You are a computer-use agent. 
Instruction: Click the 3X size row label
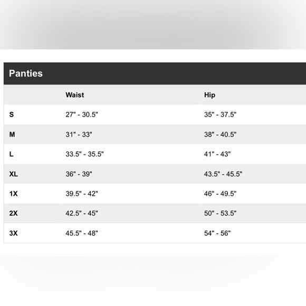point(14,233)
